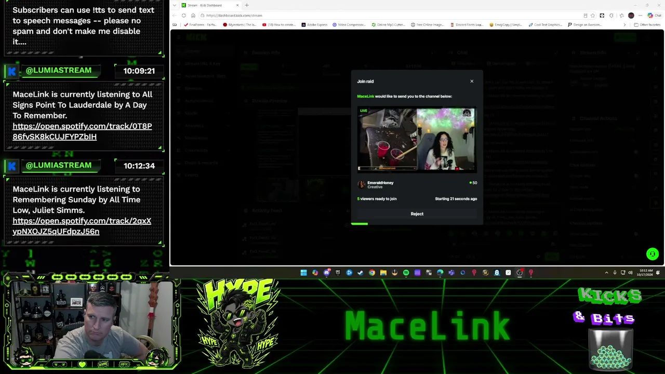Open Cool Text Graphics bookmark

click(546, 24)
